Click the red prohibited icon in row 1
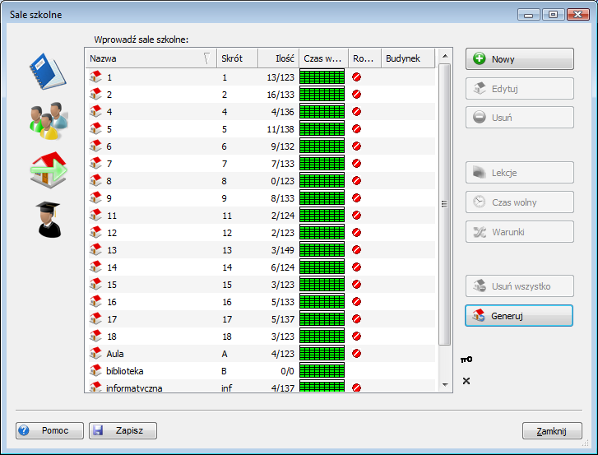Screen dimensions: 598x455 [357, 77]
